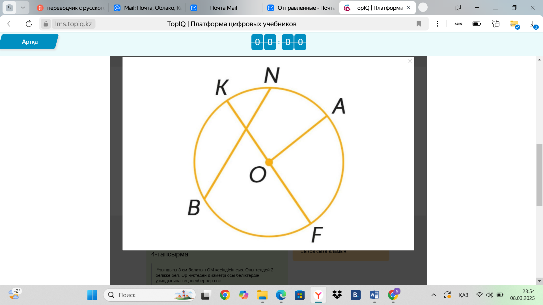Open Yandex Browser from taskbar

click(318, 295)
